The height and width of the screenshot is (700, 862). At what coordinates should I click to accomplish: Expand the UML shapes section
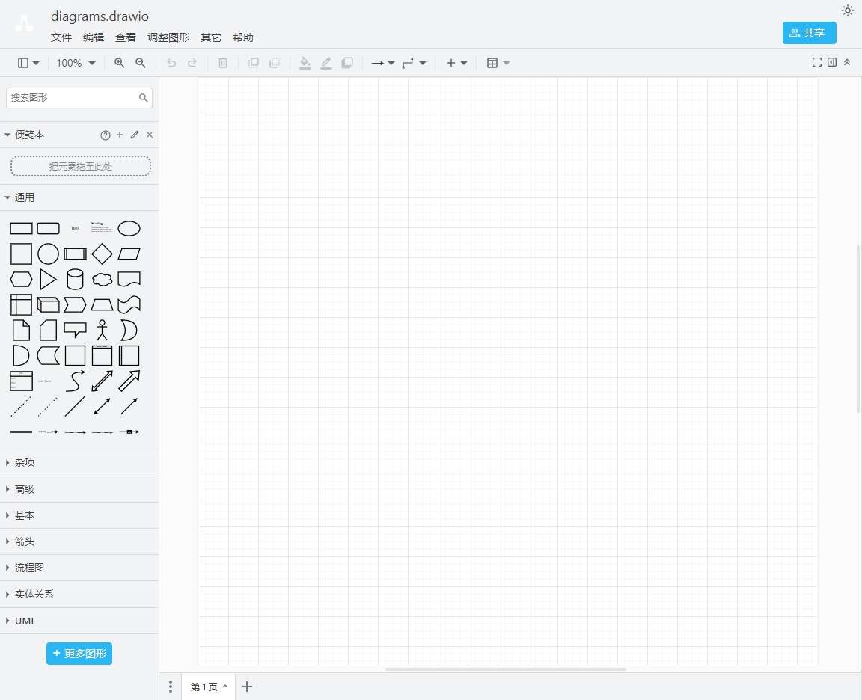[25, 621]
